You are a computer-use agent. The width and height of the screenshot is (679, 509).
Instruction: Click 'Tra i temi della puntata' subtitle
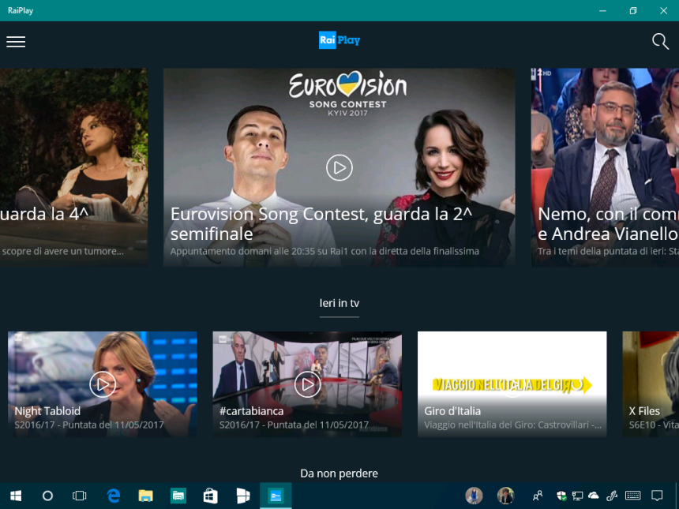(x=608, y=251)
